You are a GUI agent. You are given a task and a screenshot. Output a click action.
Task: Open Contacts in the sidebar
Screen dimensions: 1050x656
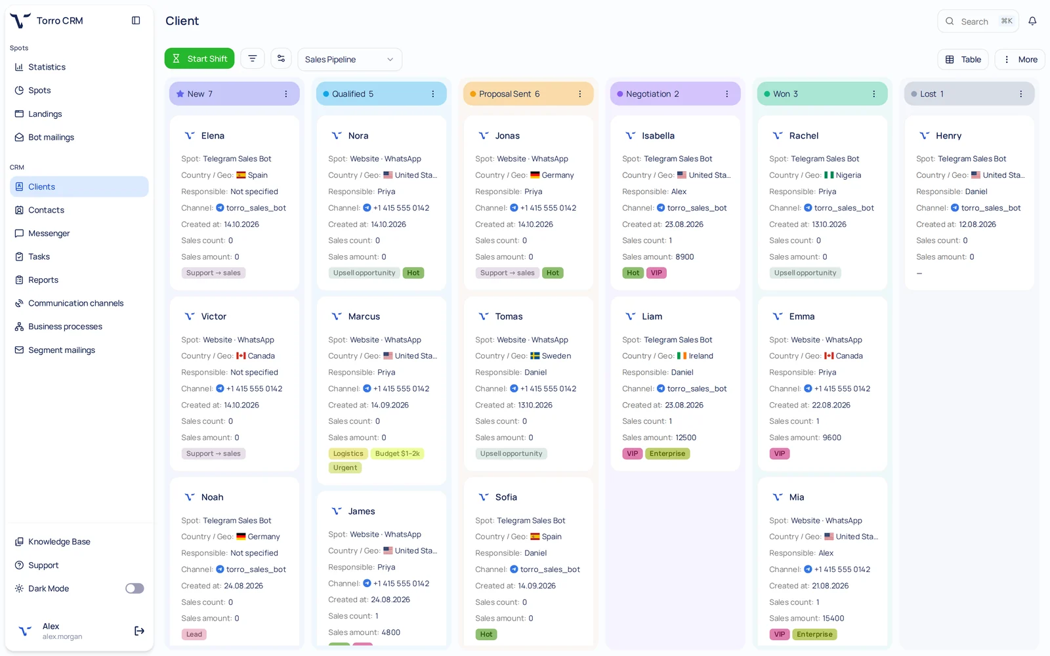[x=79, y=210]
